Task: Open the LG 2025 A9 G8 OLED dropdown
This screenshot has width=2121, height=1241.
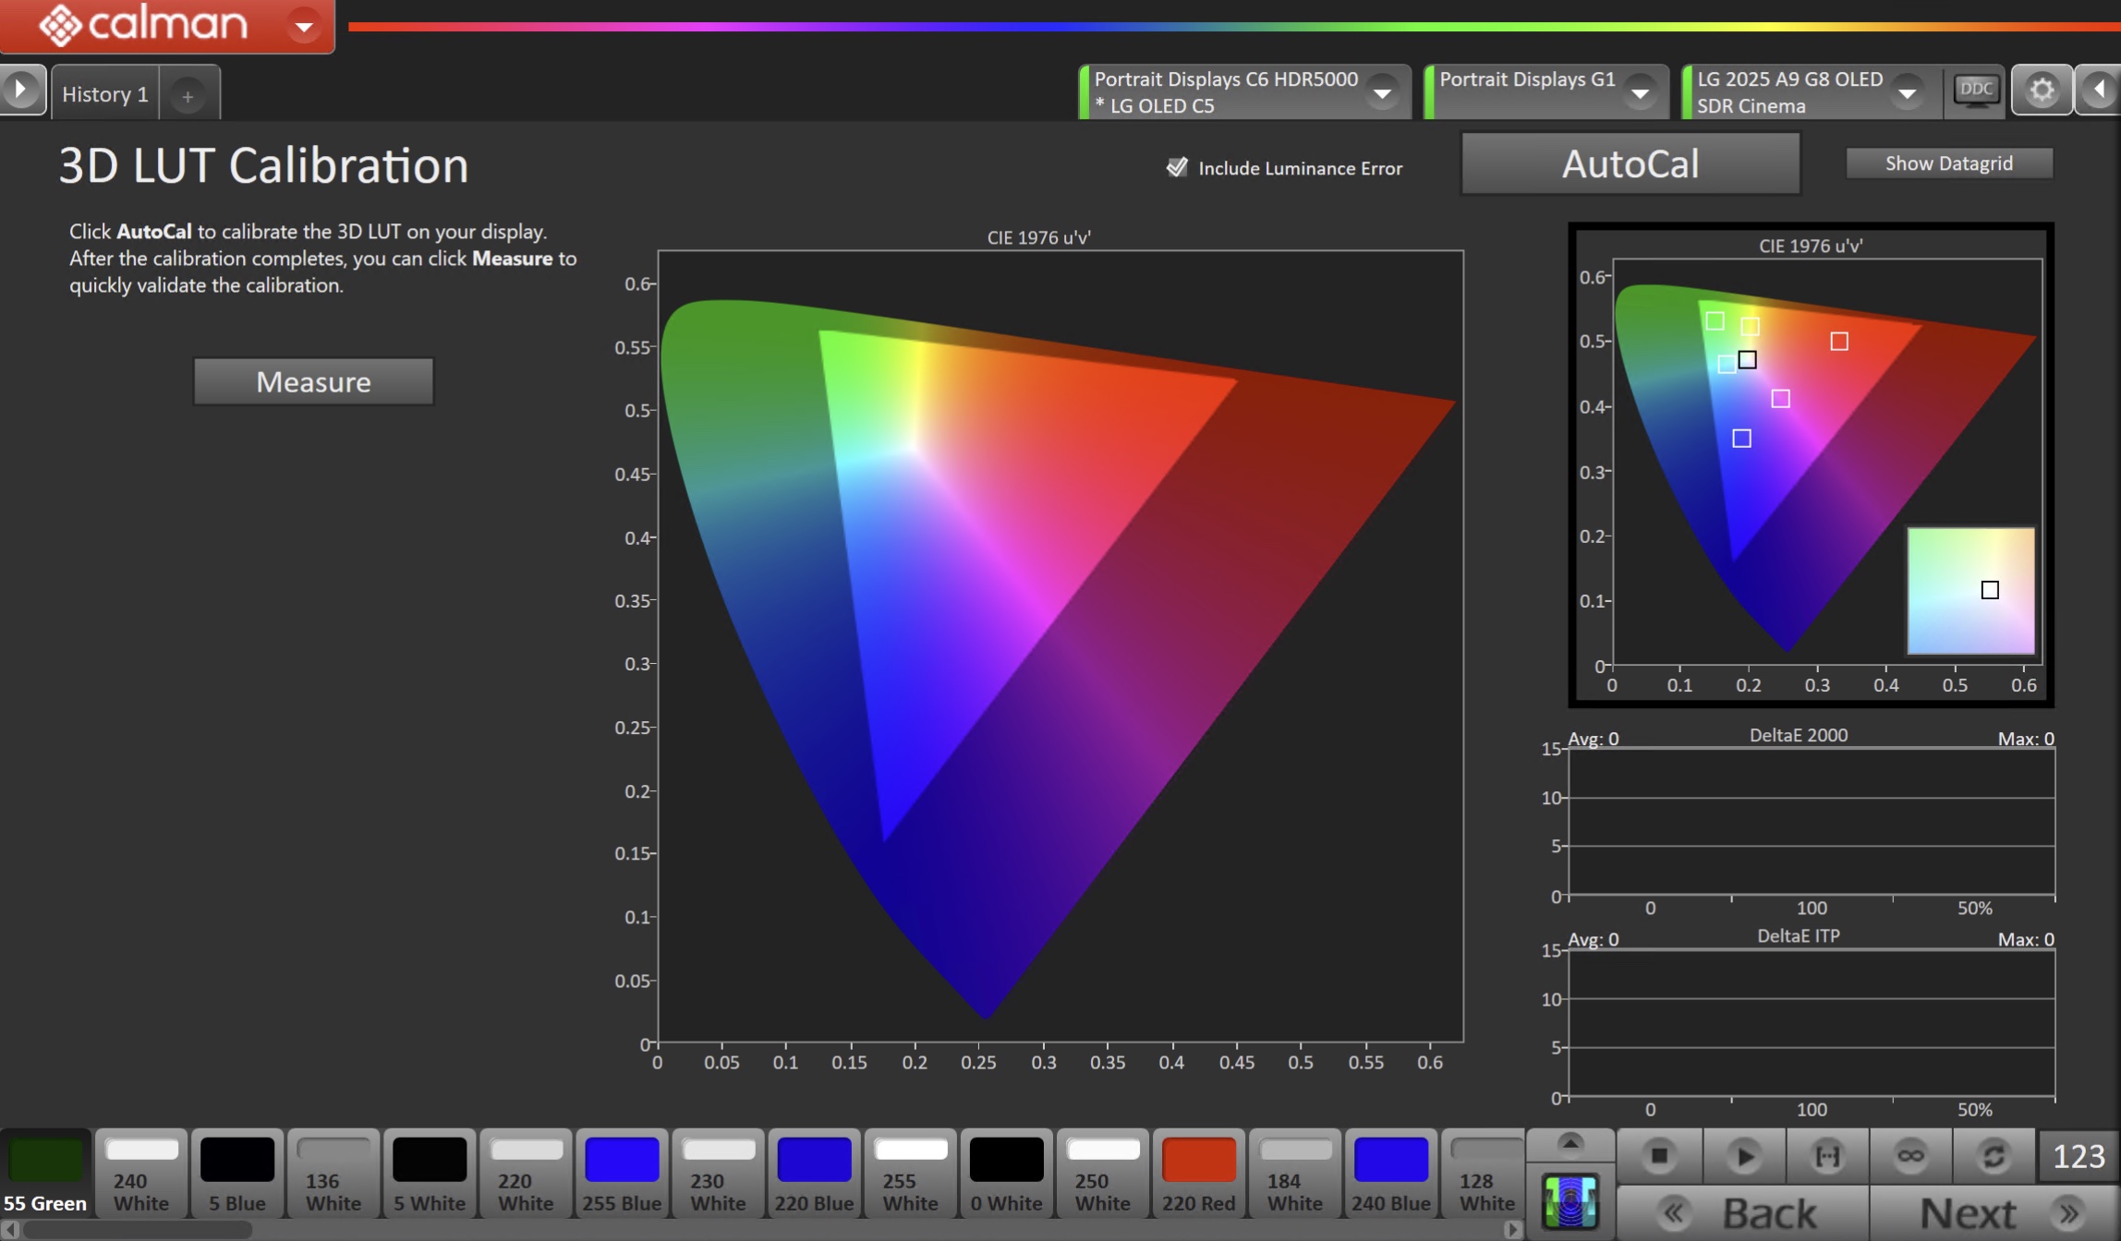Action: point(1907,92)
